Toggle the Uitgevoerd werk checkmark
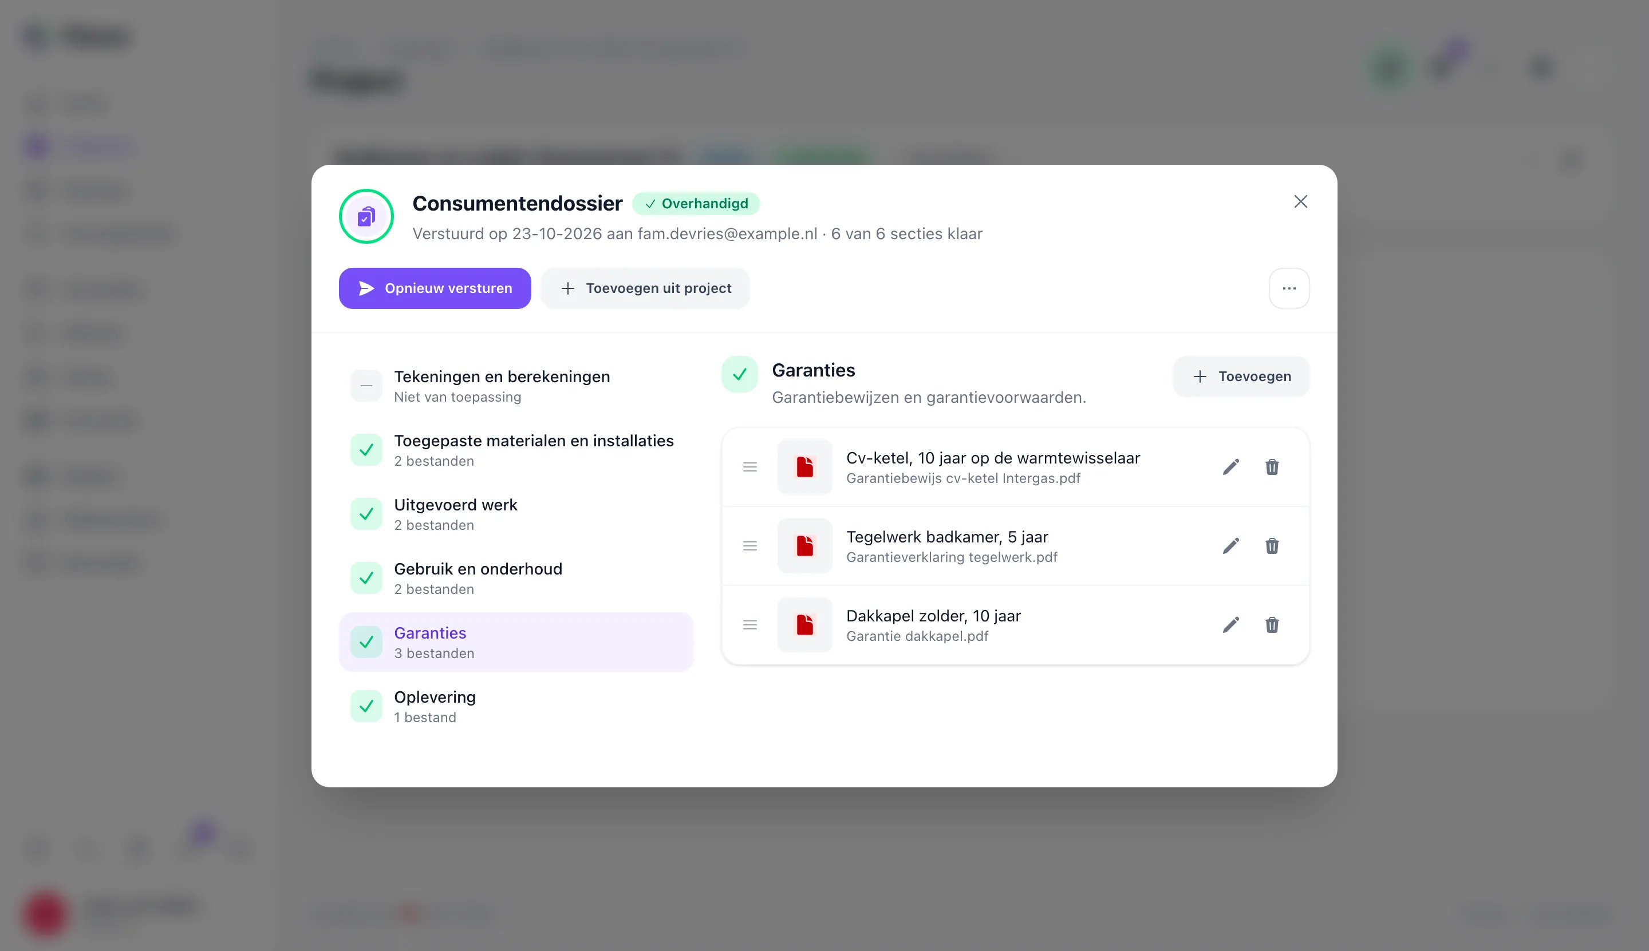This screenshot has height=951, width=1649. 366,513
